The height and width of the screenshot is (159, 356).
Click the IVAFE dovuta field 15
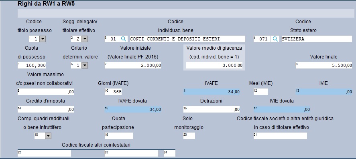[133, 110]
